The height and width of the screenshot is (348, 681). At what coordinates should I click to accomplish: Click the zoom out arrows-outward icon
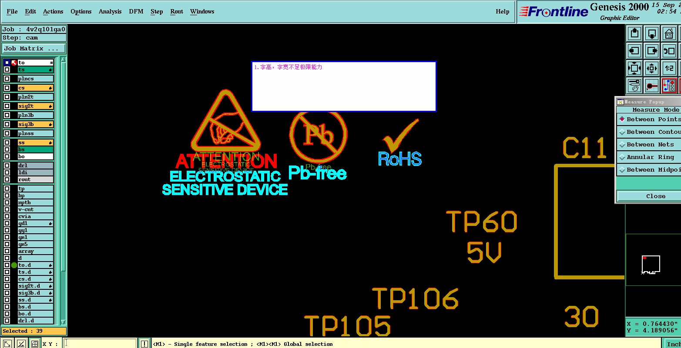click(x=652, y=68)
